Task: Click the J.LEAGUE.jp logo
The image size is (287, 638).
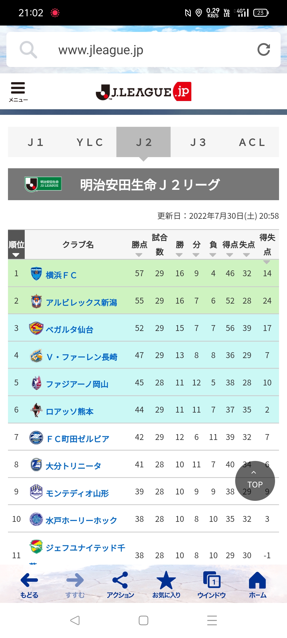Action: coord(143,92)
